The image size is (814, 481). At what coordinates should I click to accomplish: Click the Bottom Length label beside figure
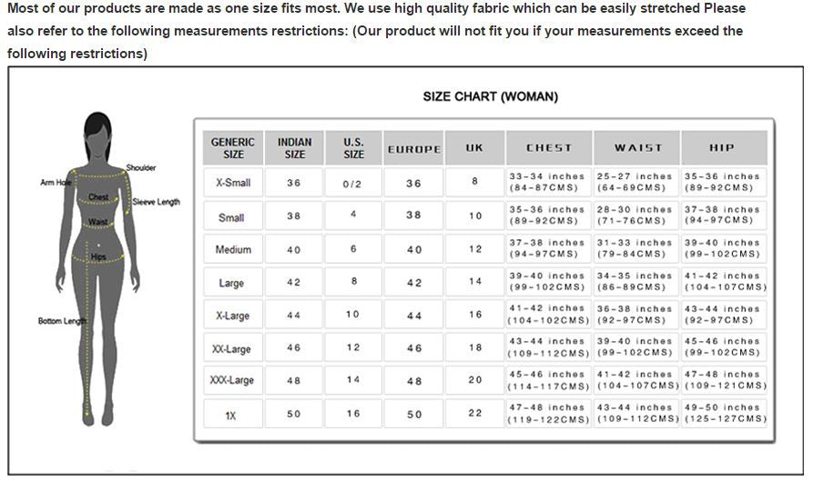[x=62, y=321]
